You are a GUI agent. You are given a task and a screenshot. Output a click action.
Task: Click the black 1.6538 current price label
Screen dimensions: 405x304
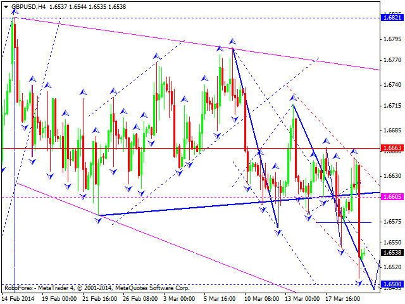point(392,252)
